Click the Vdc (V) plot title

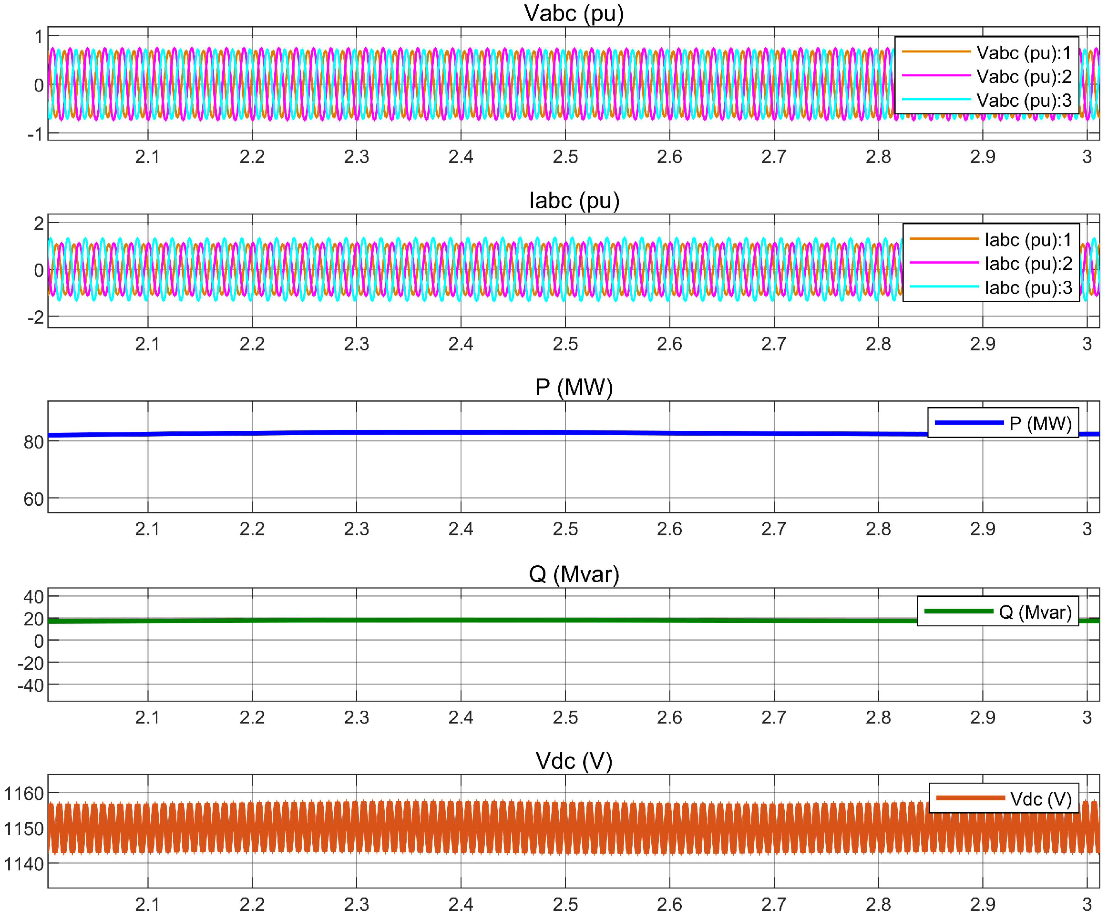(574, 761)
